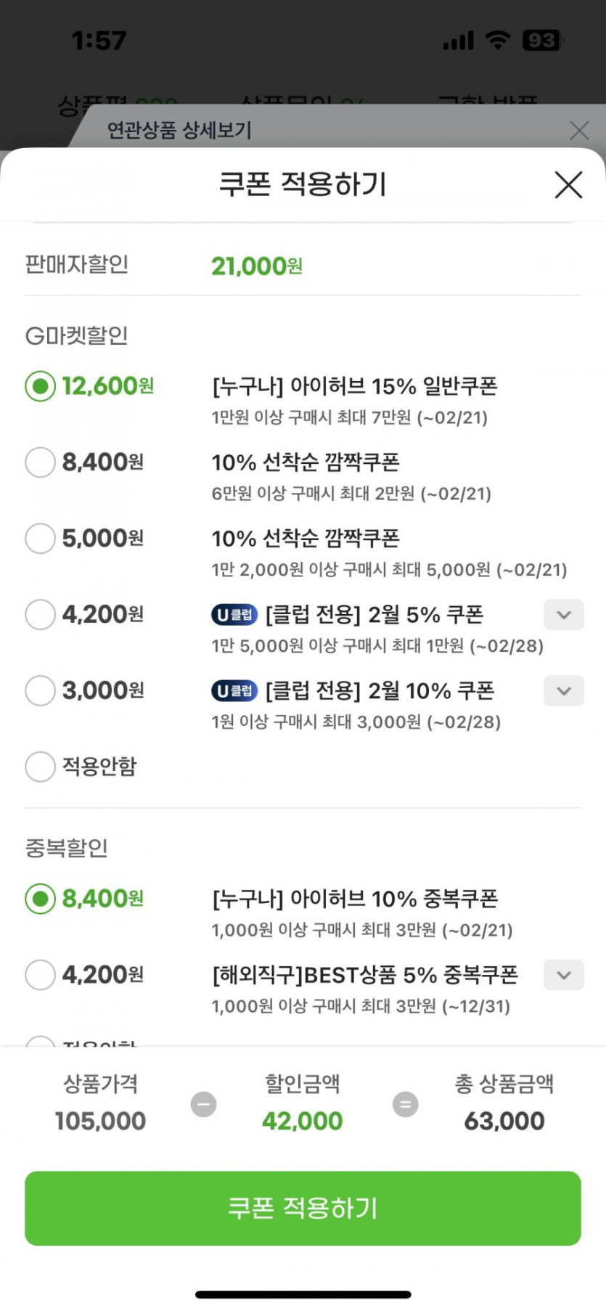
Task: Click the equals icon before 총 상품금액
Action: (405, 1104)
